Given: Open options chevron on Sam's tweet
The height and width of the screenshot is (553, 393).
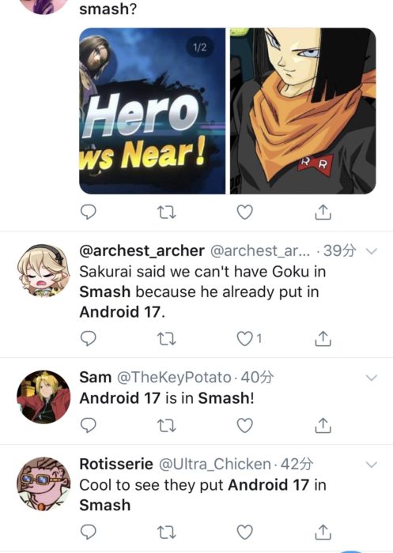Looking at the screenshot, I should click(372, 378).
